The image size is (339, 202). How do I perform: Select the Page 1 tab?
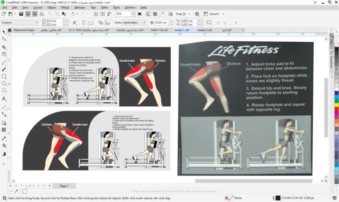tap(64, 186)
